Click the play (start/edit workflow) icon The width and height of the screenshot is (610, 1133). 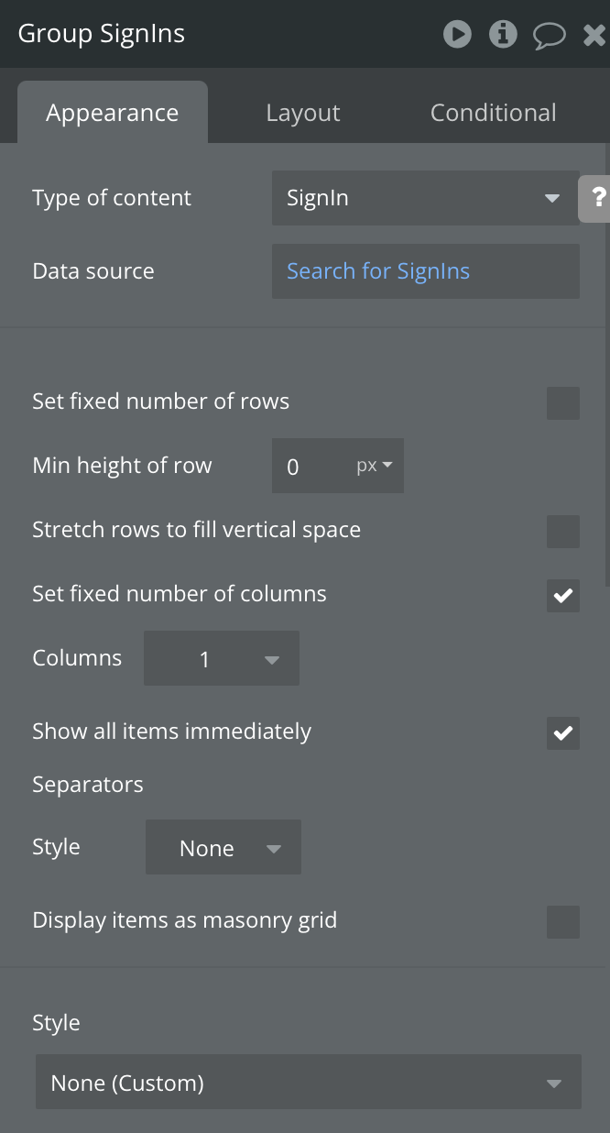coord(457,35)
